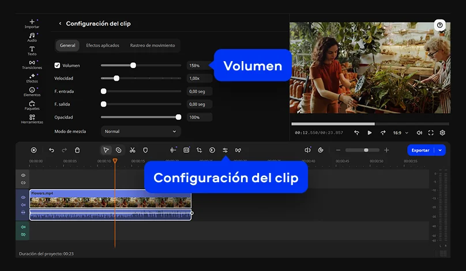Open the 16:9 aspect ratio dropdown
Image resolution: width=466 pixels, height=271 pixels.
coord(400,133)
